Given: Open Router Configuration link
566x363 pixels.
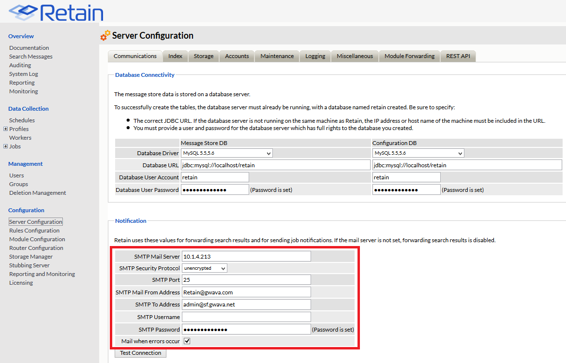Looking at the screenshot, I should click(36, 247).
